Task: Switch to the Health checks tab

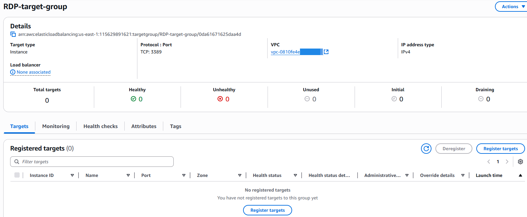Action: click(x=100, y=126)
